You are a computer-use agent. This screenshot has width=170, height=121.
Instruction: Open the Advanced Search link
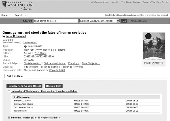click(139, 21)
